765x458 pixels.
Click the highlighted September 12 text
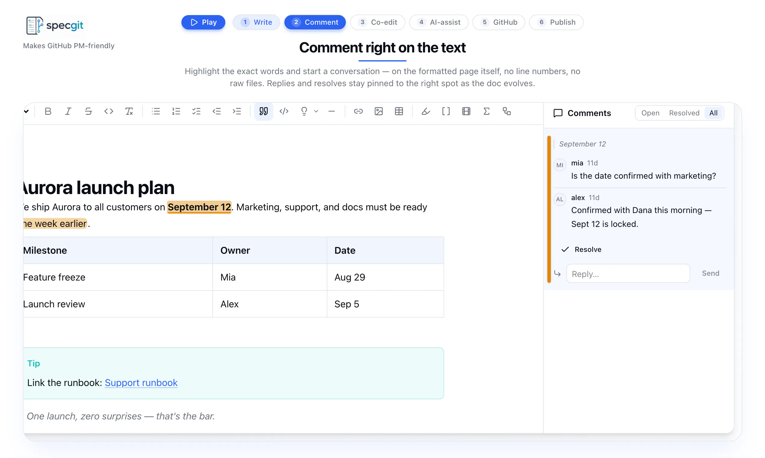[199, 207]
